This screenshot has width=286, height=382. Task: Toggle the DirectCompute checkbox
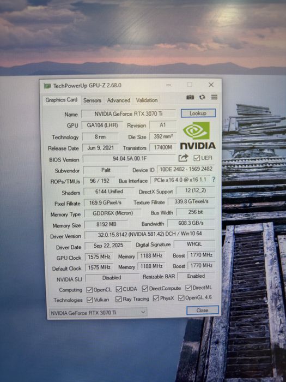(x=145, y=289)
